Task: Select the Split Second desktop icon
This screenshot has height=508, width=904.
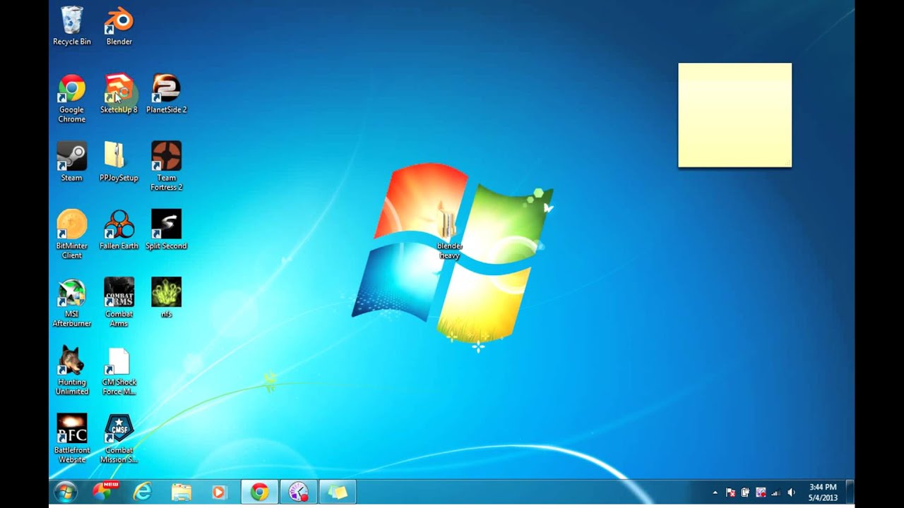Action: pyautogui.click(x=166, y=230)
